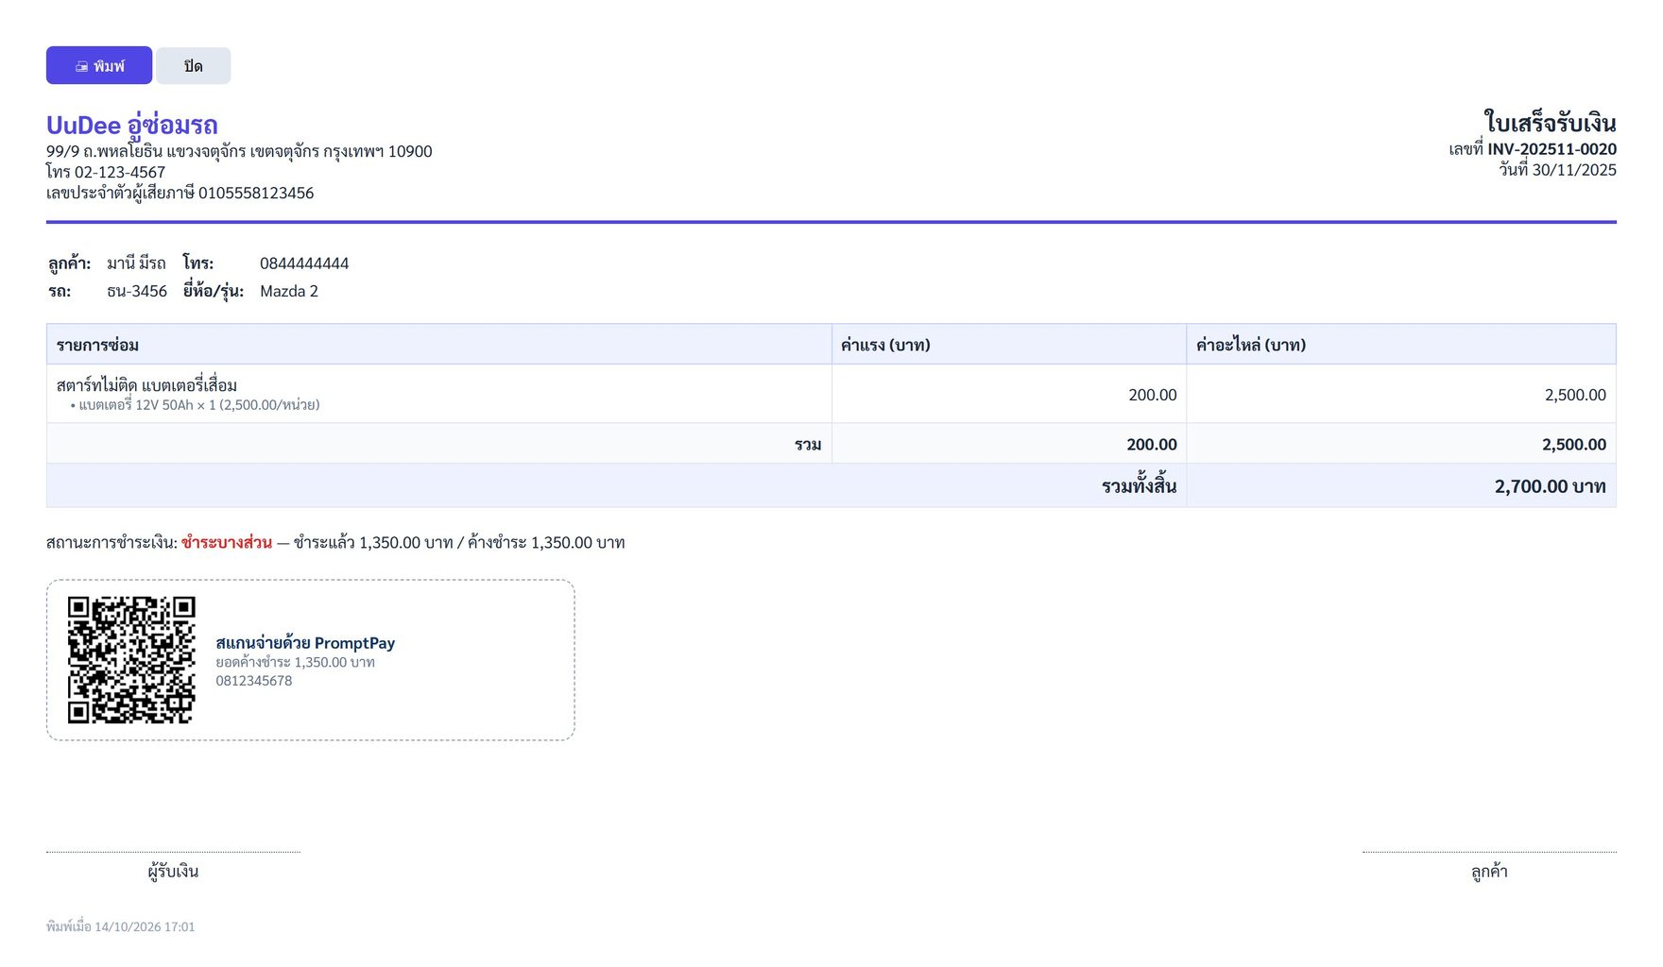Click the PromptPay QR code

coord(131,660)
